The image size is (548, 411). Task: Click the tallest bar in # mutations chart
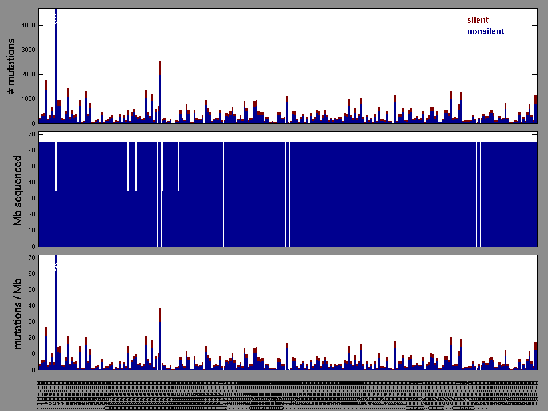pos(56,68)
